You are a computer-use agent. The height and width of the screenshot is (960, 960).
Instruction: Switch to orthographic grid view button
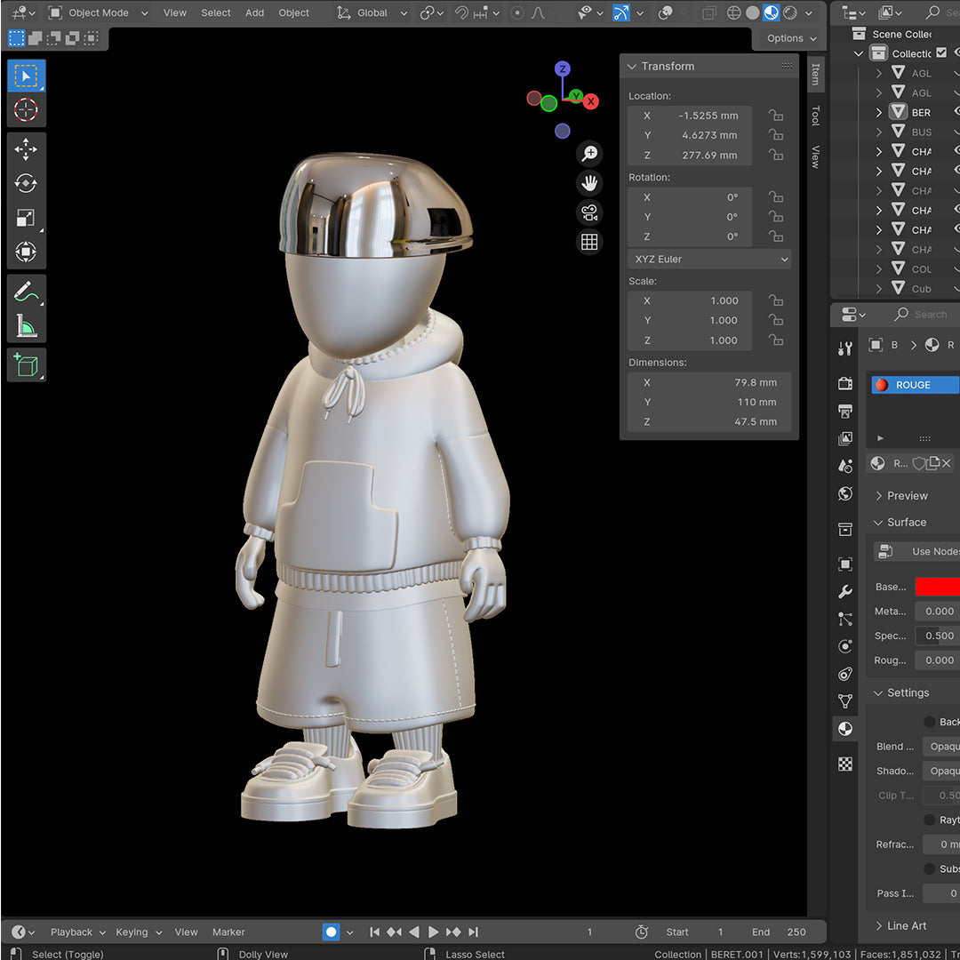point(589,242)
